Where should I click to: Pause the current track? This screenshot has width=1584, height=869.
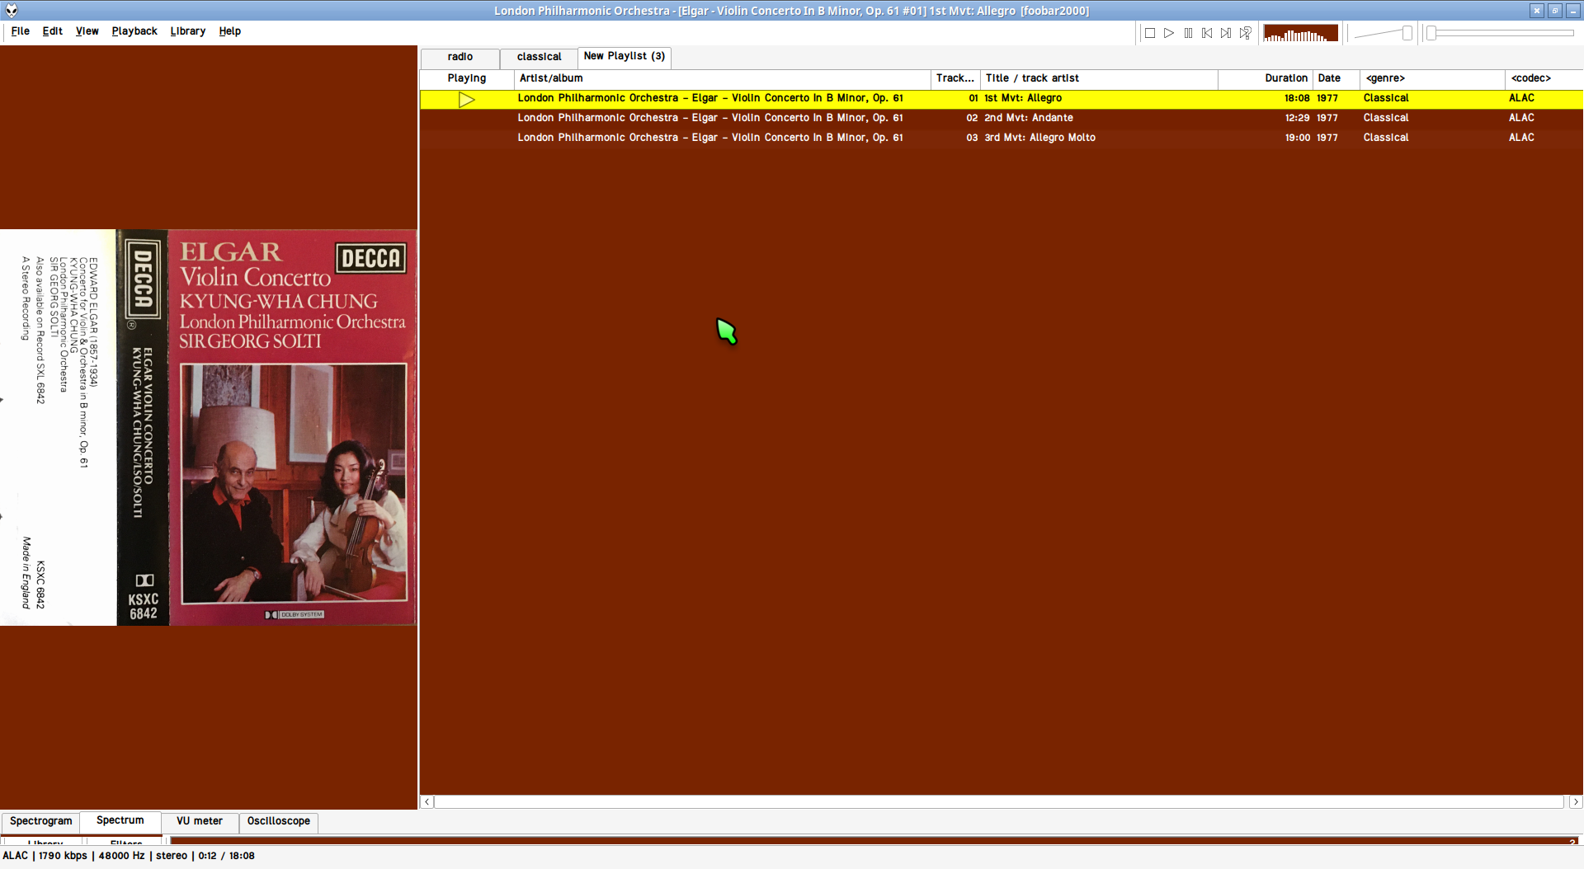click(1188, 33)
